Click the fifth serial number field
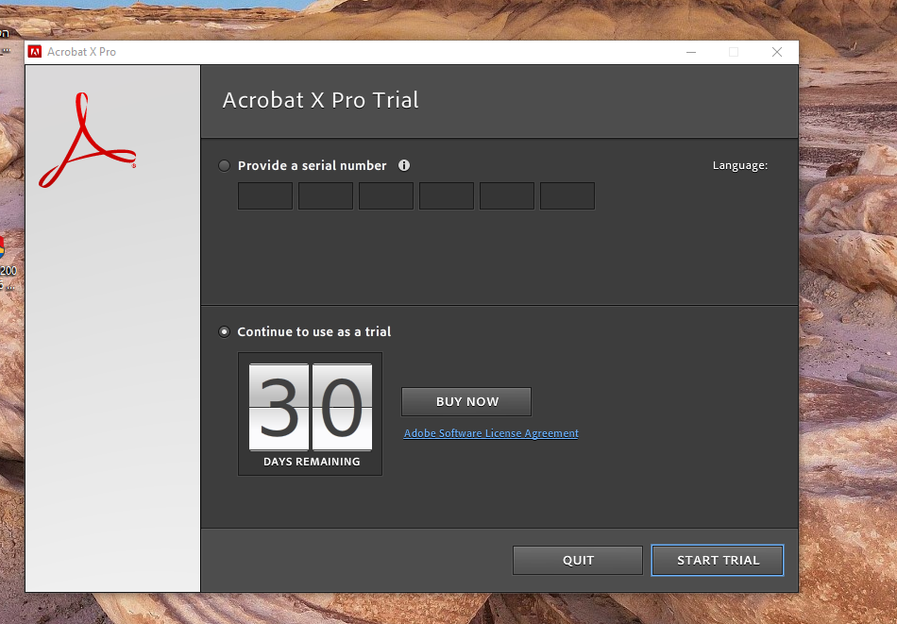The width and height of the screenshot is (897, 624). pos(507,196)
